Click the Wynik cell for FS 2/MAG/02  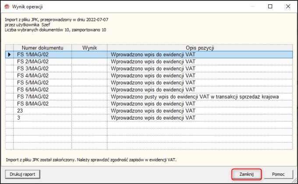coord(89,62)
